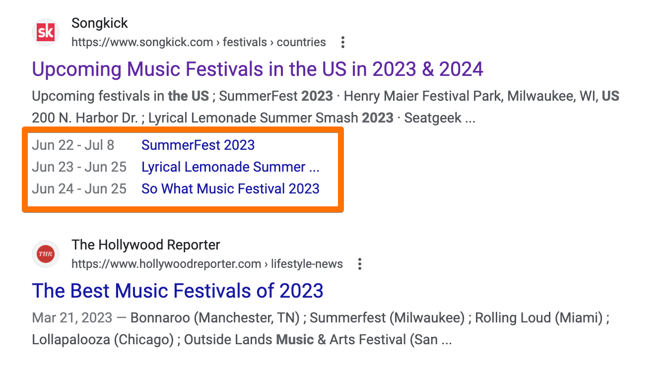Click the truncated Lyrical Lemonade Summer ellipsis text
Screen dimensions: 665x377
point(230,167)
